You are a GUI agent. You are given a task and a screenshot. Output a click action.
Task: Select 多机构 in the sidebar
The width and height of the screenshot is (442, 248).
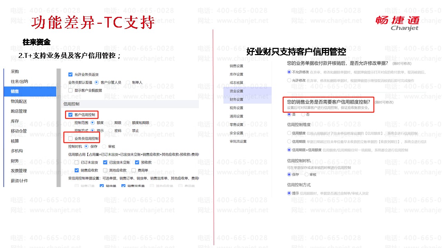coord(17,151)
